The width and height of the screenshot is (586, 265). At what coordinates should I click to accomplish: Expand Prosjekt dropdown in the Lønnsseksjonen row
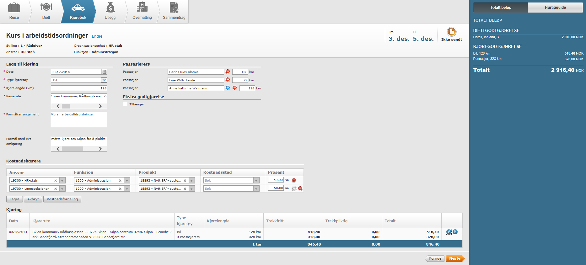192,189
